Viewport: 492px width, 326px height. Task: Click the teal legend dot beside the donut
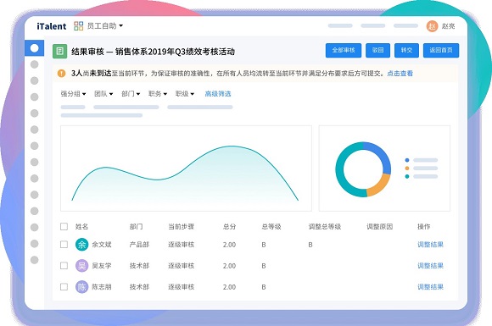pos(407,176)
